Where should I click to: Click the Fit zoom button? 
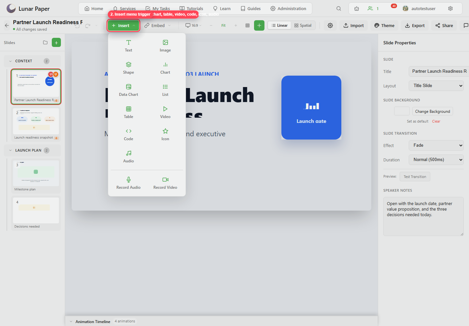coord(223,25)
